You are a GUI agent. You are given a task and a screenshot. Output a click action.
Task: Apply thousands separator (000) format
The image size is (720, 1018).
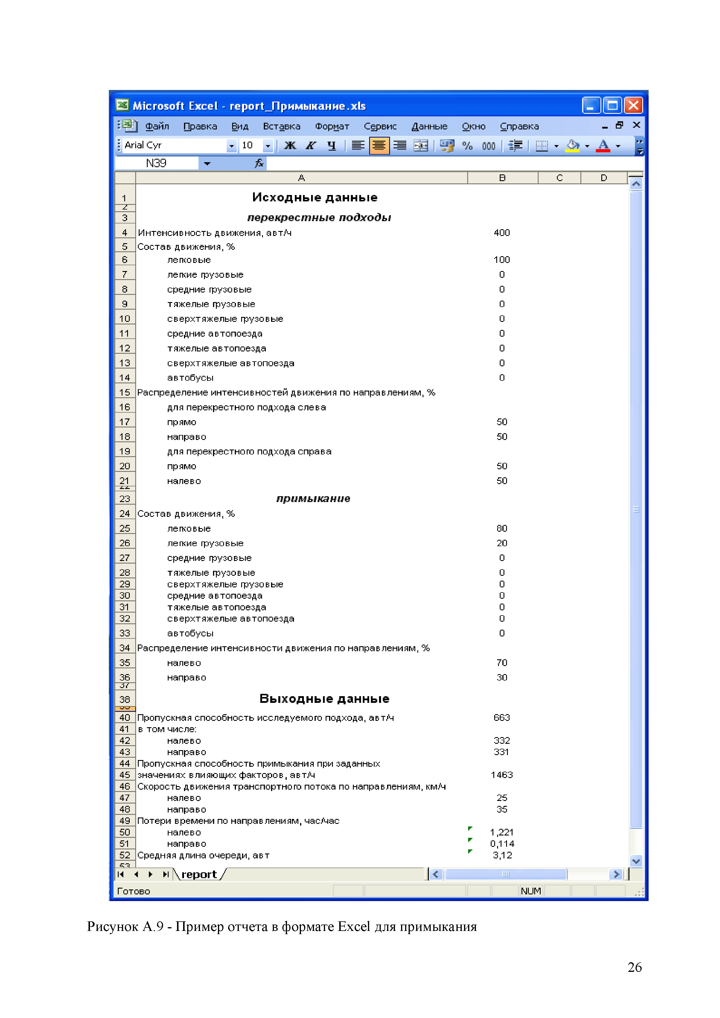tap(489, 145)
